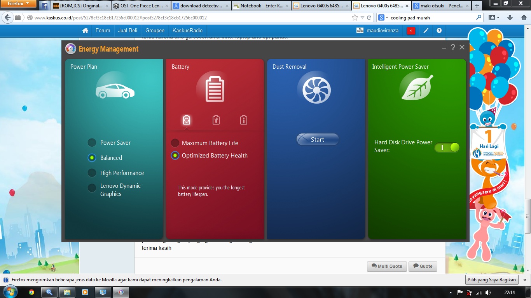Go back with Firefox back arrow
Image resolution: width=531 pixels, height=298 pixels.
pos(8,17)
